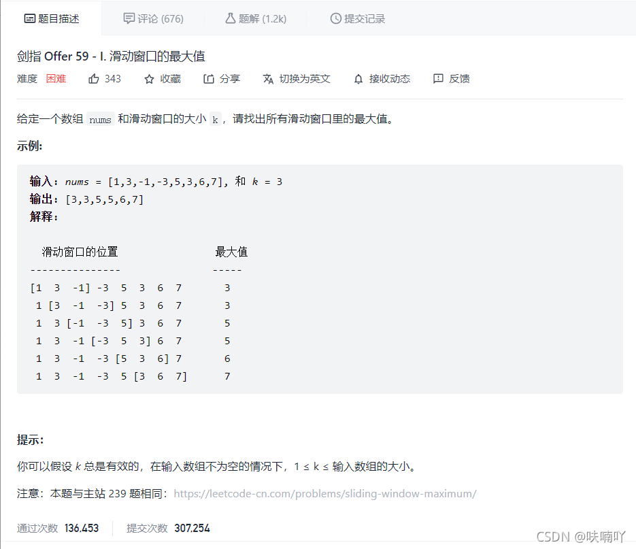Click the 接收动态 bell icon
The width and height of the screenshot is (636, 549).
pyautogui.click(x=357, y=78)
